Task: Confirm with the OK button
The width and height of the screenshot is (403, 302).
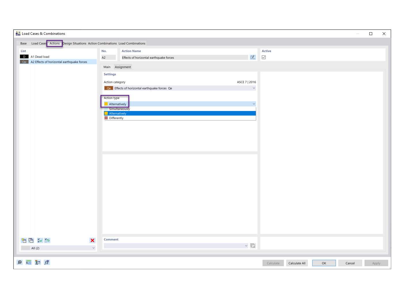Action: point(324,263)
